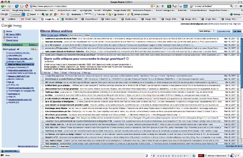Open the Feed settings dropdown

pos(207,31)
